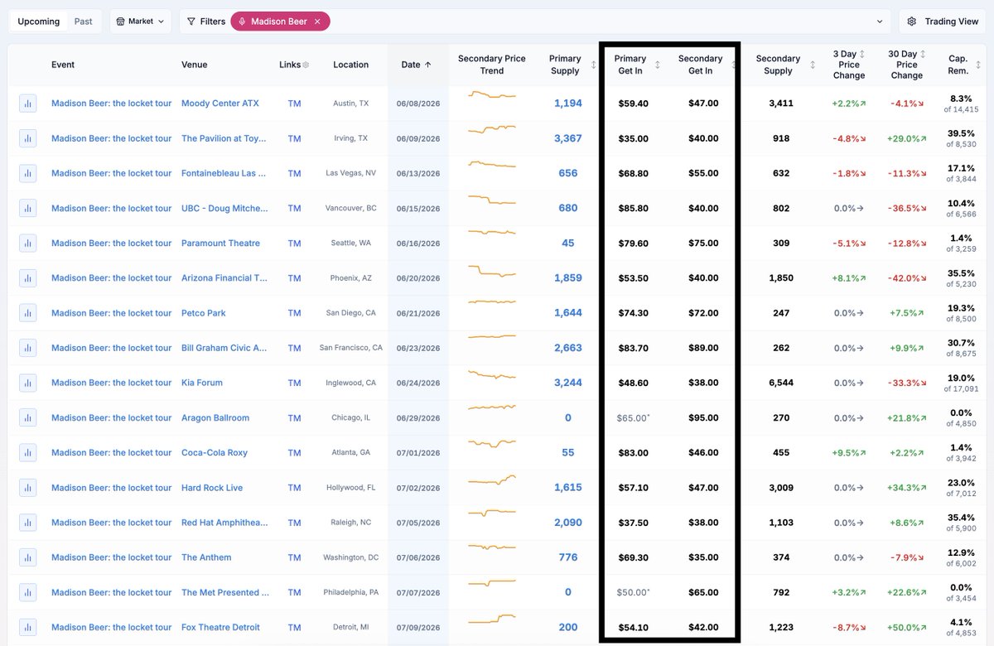
Task: Click the Filters label button
Action: (213, 22)
